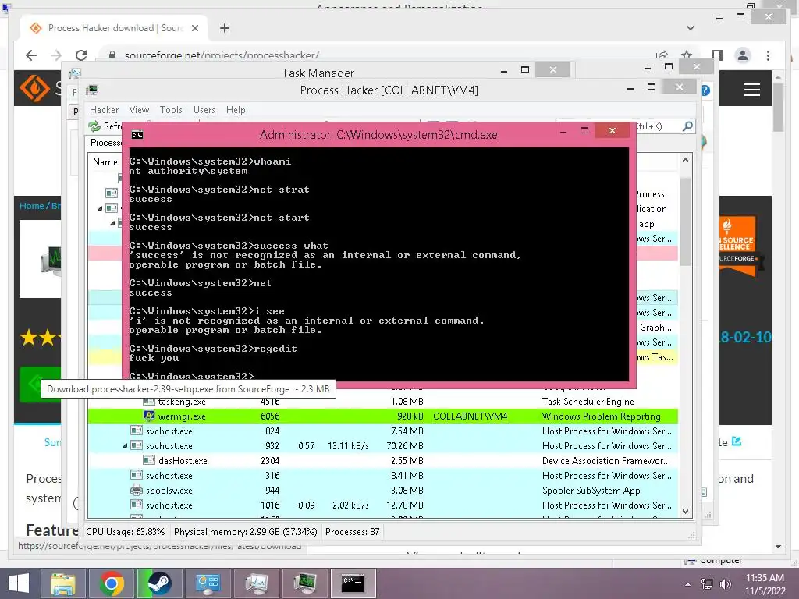
Task: Select svchost.exe with PID 316
Action: [x=382, y=475]
